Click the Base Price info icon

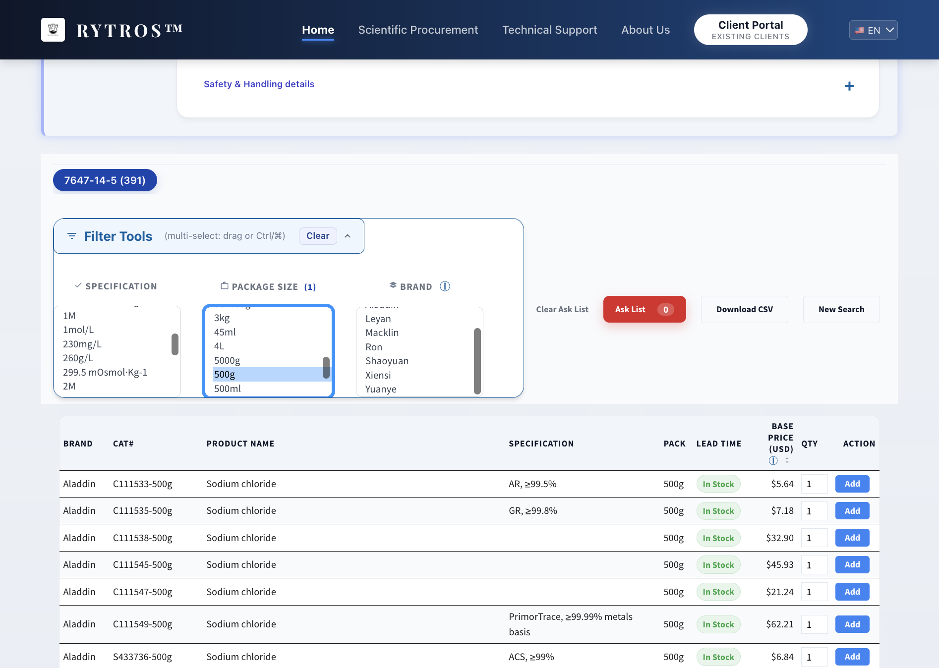click(x=773, y=460)
